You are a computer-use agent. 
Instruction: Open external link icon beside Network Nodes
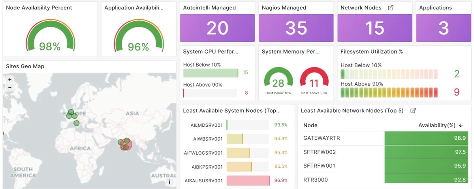point(391,8)
